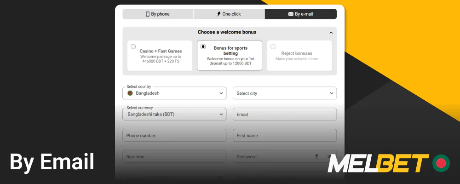Toggle password visibility eye icon
This screenshot has width=460, height=184.
tap(330, 156)
